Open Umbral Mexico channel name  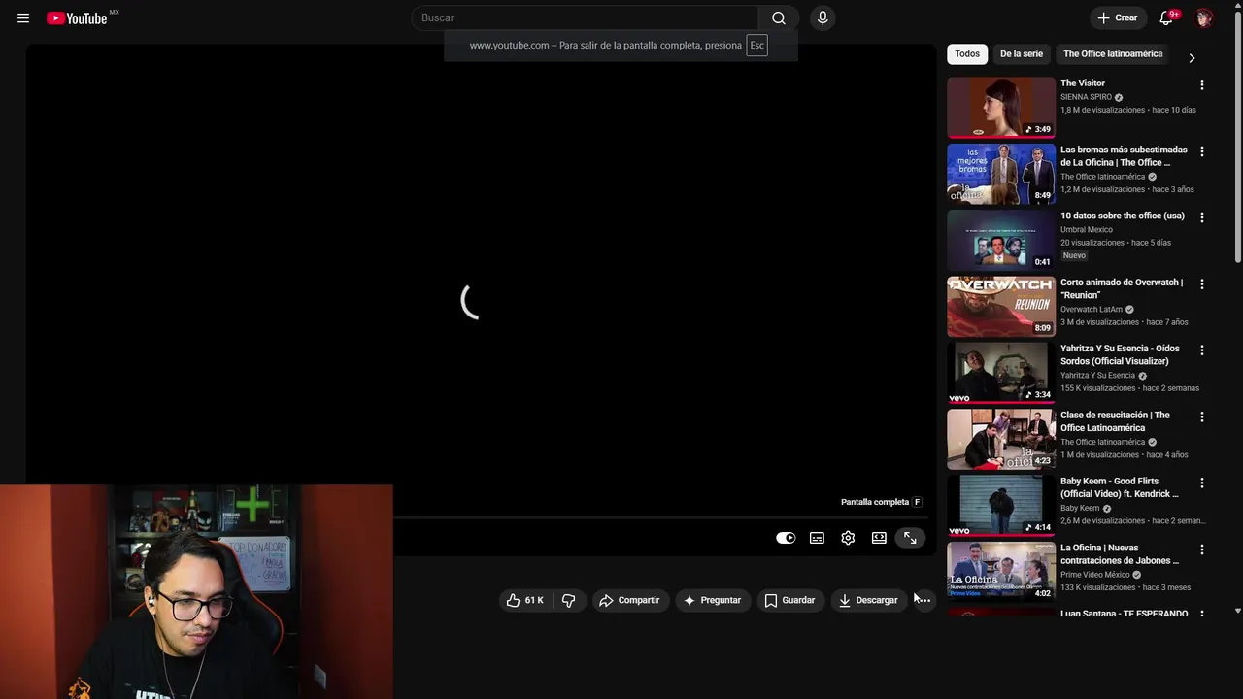(1087, 230)
